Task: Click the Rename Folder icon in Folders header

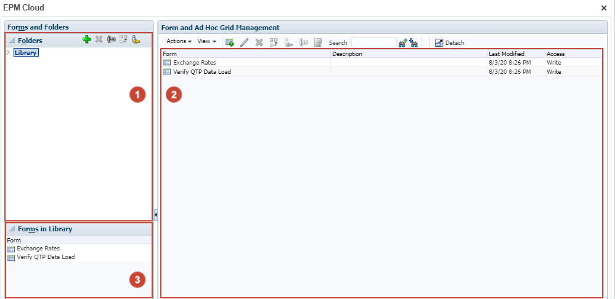Action: coord(112,39)
